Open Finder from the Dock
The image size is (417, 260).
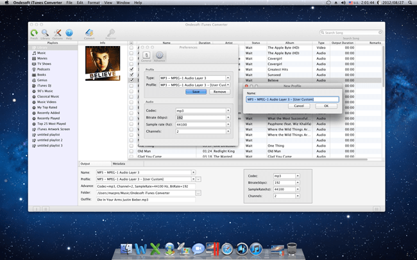click(126, 249)
